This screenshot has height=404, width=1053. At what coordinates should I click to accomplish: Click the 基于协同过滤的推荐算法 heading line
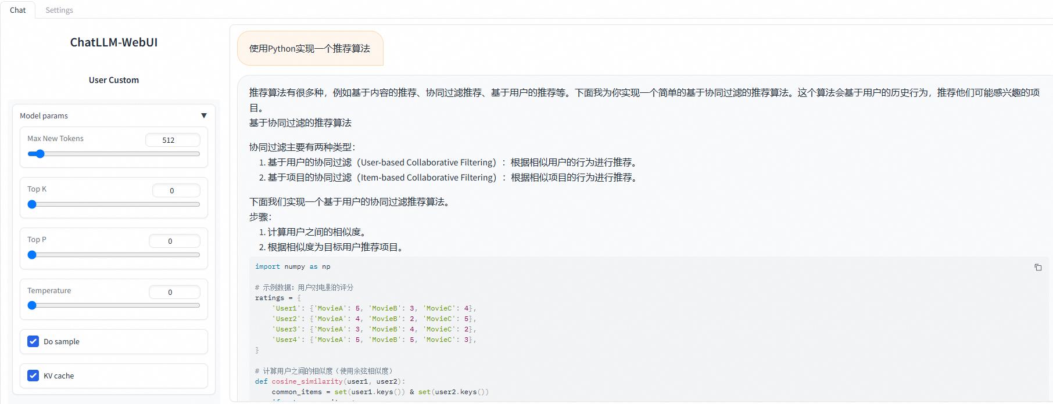(x=300, y=123)
